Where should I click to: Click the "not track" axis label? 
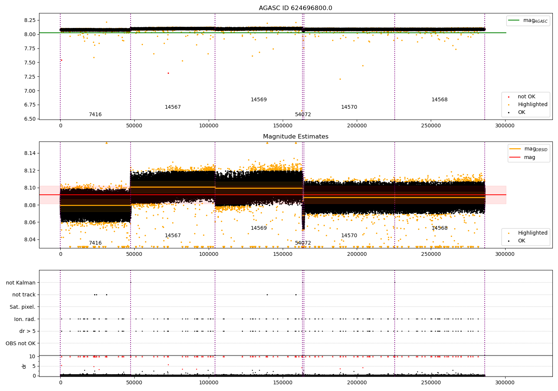tap(24, 295)
